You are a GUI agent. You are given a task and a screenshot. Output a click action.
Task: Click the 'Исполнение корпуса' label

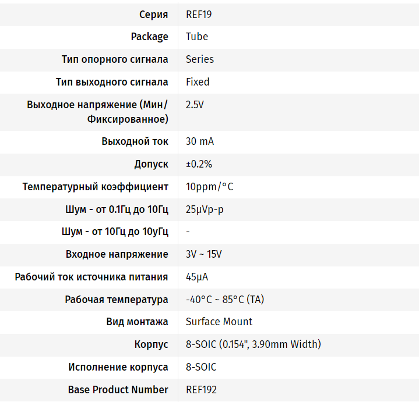[x=118, y=367]
